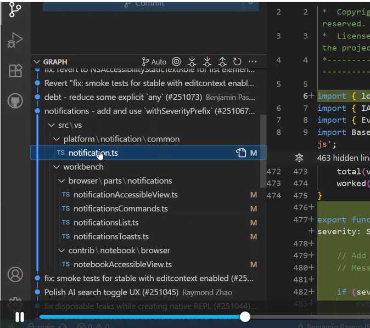Collapse the GRAPH section
Viewport: 370px width, 328px height.
point(37,62)
